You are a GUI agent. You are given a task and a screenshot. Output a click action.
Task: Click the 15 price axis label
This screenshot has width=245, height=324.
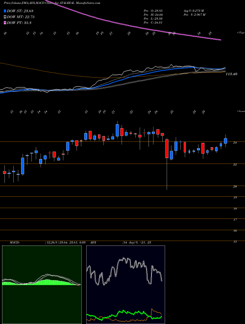coord(235,242)
